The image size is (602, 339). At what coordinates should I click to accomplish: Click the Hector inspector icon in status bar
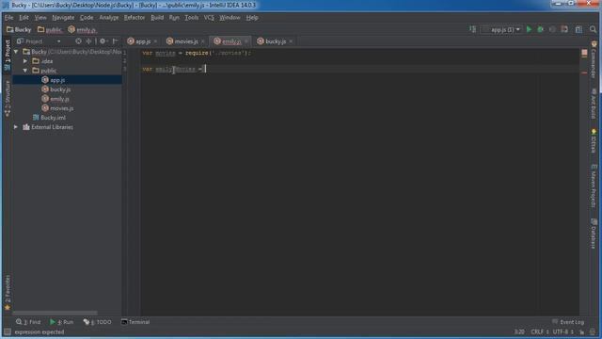coord(593,332)
